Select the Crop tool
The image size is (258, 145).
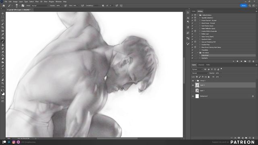pyautogui.click(x=3, y=27)
